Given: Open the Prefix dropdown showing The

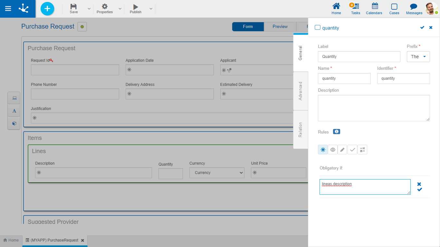Looking at the screenshot, I should (418, 57).
